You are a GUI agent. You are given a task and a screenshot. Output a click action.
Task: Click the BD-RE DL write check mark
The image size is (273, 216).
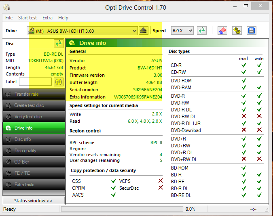(x=259, y=195)
